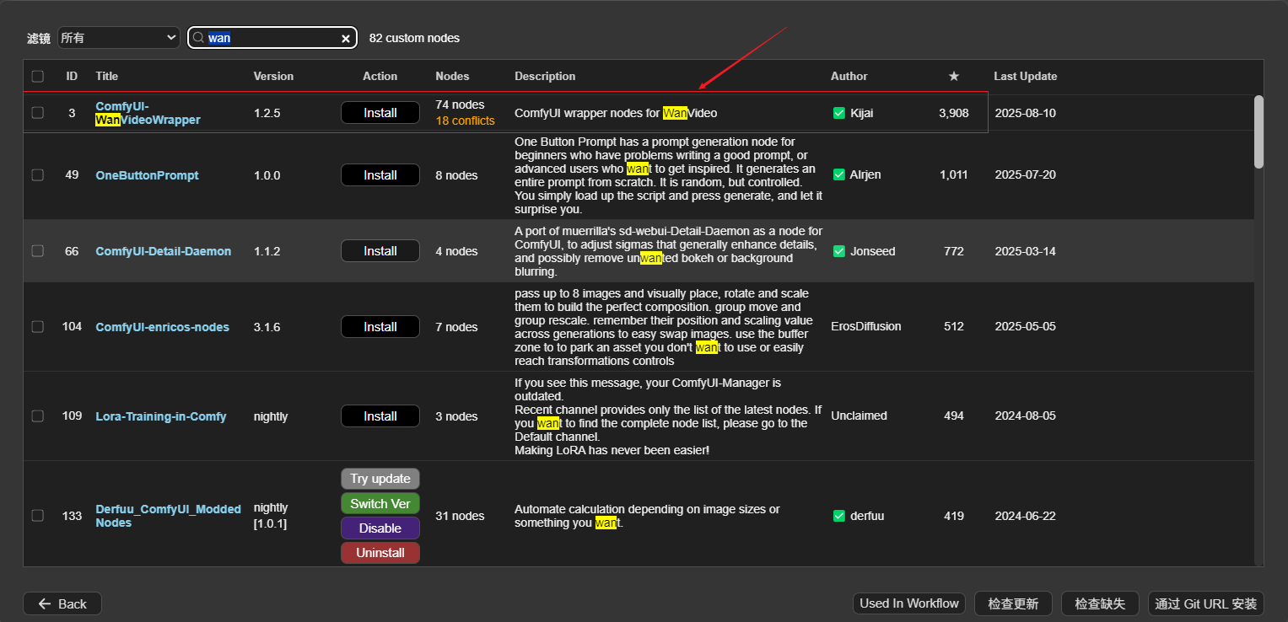1288x622 pixels.
Task: Click the Unclaimed author cell
Action: click(859, 416)
